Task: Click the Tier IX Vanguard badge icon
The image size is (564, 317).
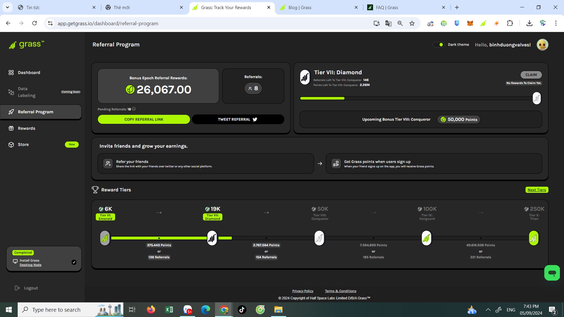Action: [x=427, y=238]
